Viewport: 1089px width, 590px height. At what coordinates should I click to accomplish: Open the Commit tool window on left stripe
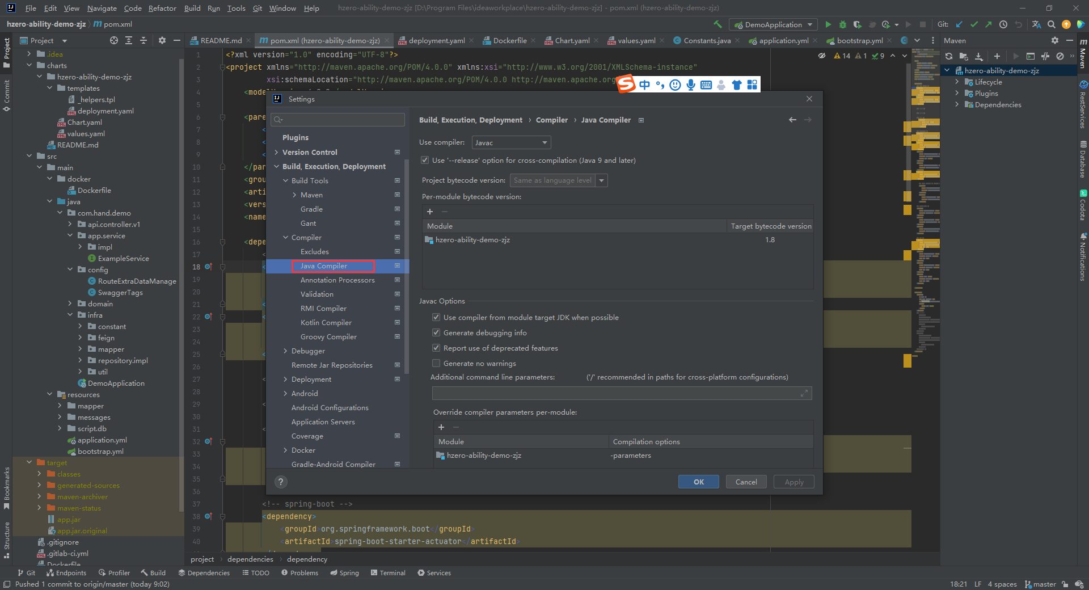tap(6, 95)
